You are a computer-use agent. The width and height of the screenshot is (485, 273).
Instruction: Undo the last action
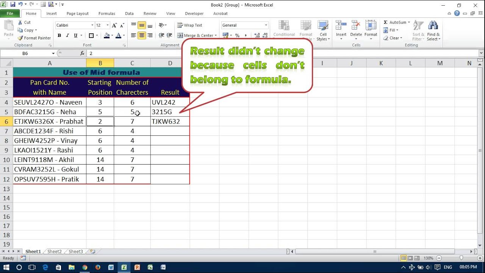pyautogui.click(x=21, y=5)
